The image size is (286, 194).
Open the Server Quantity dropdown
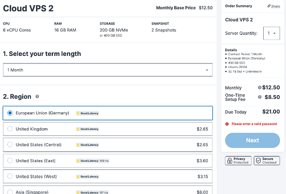271,33
